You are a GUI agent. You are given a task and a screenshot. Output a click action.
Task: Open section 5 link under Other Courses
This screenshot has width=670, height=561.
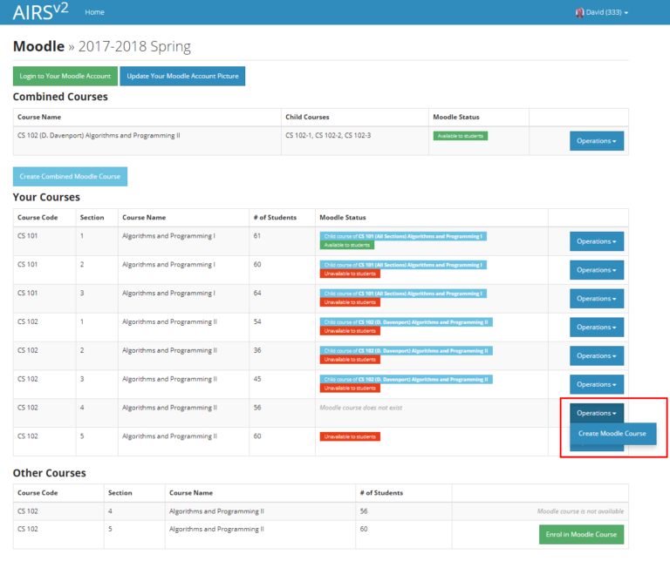click(x=110, y=529)
